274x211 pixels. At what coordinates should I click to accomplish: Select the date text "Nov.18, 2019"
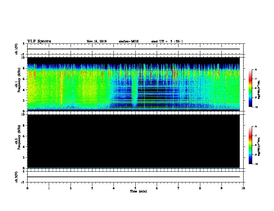coord(97,41)
